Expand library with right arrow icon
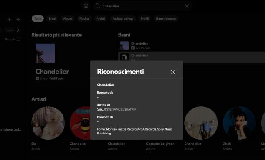265x160 pixels. click(x=18, y=20)
